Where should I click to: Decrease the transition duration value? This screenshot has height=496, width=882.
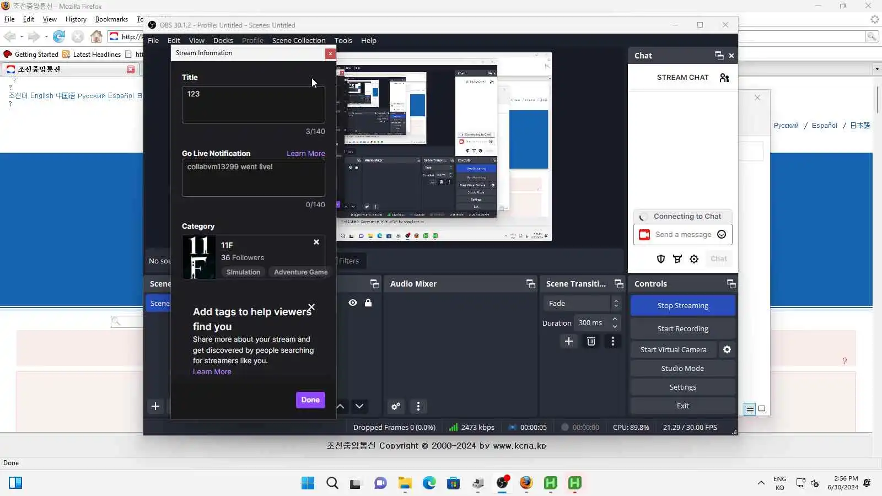pos(615,327)
